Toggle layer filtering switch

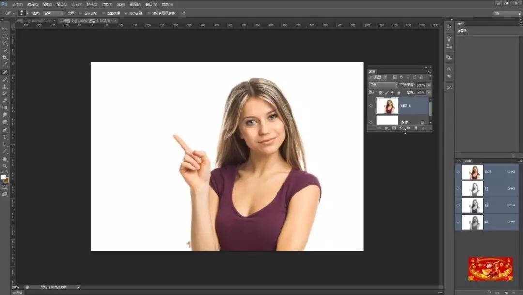(x=430, y=77)
